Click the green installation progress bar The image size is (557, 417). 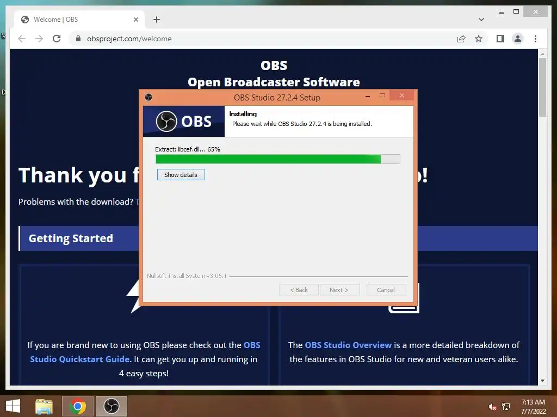[278, 159]
